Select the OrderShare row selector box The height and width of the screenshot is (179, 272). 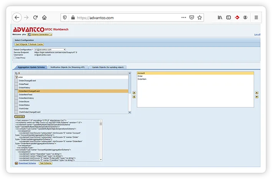click(16, 102)
